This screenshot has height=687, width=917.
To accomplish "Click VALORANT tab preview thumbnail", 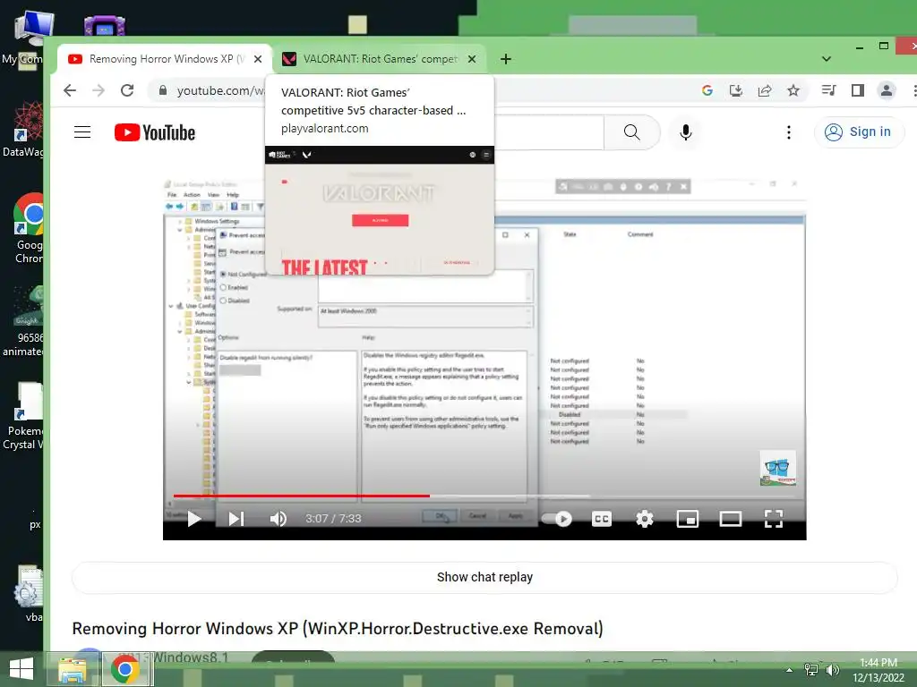I will (x=380, y=210).
